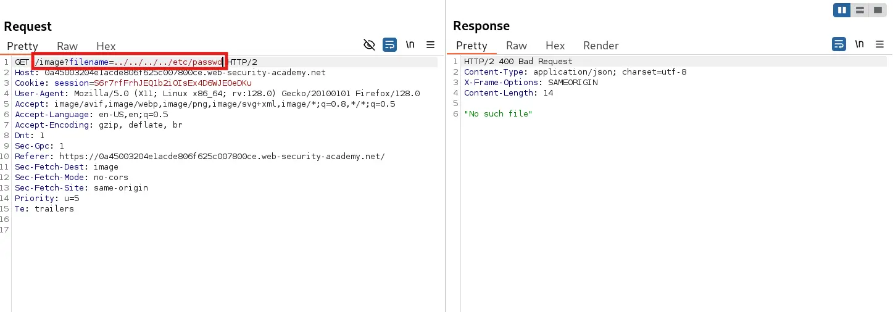Screen dimensions: 893x312
Task: Switch to Response Pretty tab
Action: [x=471, y=46]
